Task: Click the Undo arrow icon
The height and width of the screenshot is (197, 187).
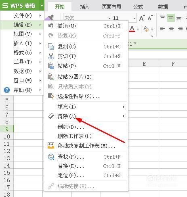Action: [51, 26]
